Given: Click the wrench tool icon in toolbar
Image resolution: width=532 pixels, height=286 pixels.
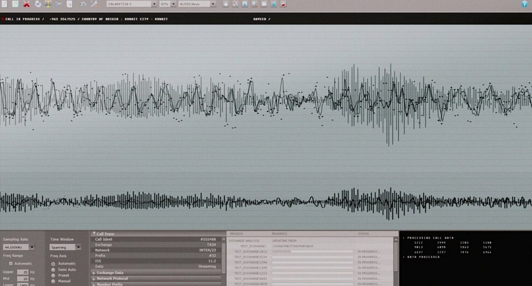Looking at the screenshot, I should (x=94, y=4).
